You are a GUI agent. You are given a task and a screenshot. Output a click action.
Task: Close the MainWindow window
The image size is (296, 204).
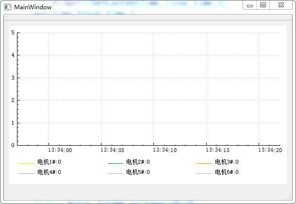tap(281, 5)
